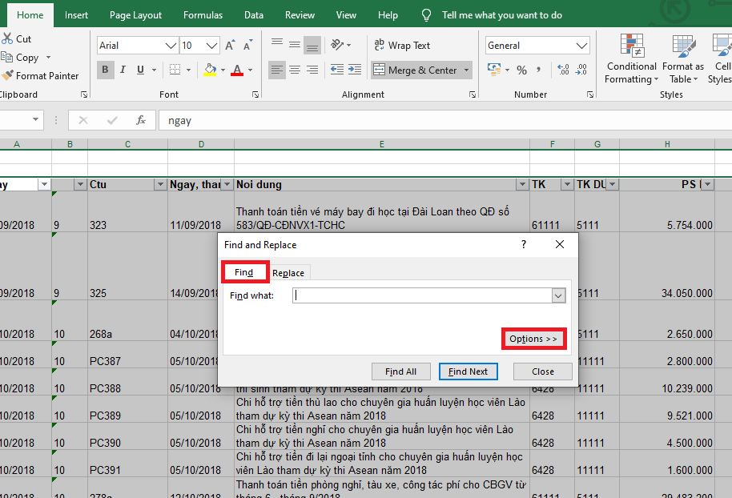Open Conditional Formatting menu
The width and height of the screenshot is (732, 498).
coord(631,60)
